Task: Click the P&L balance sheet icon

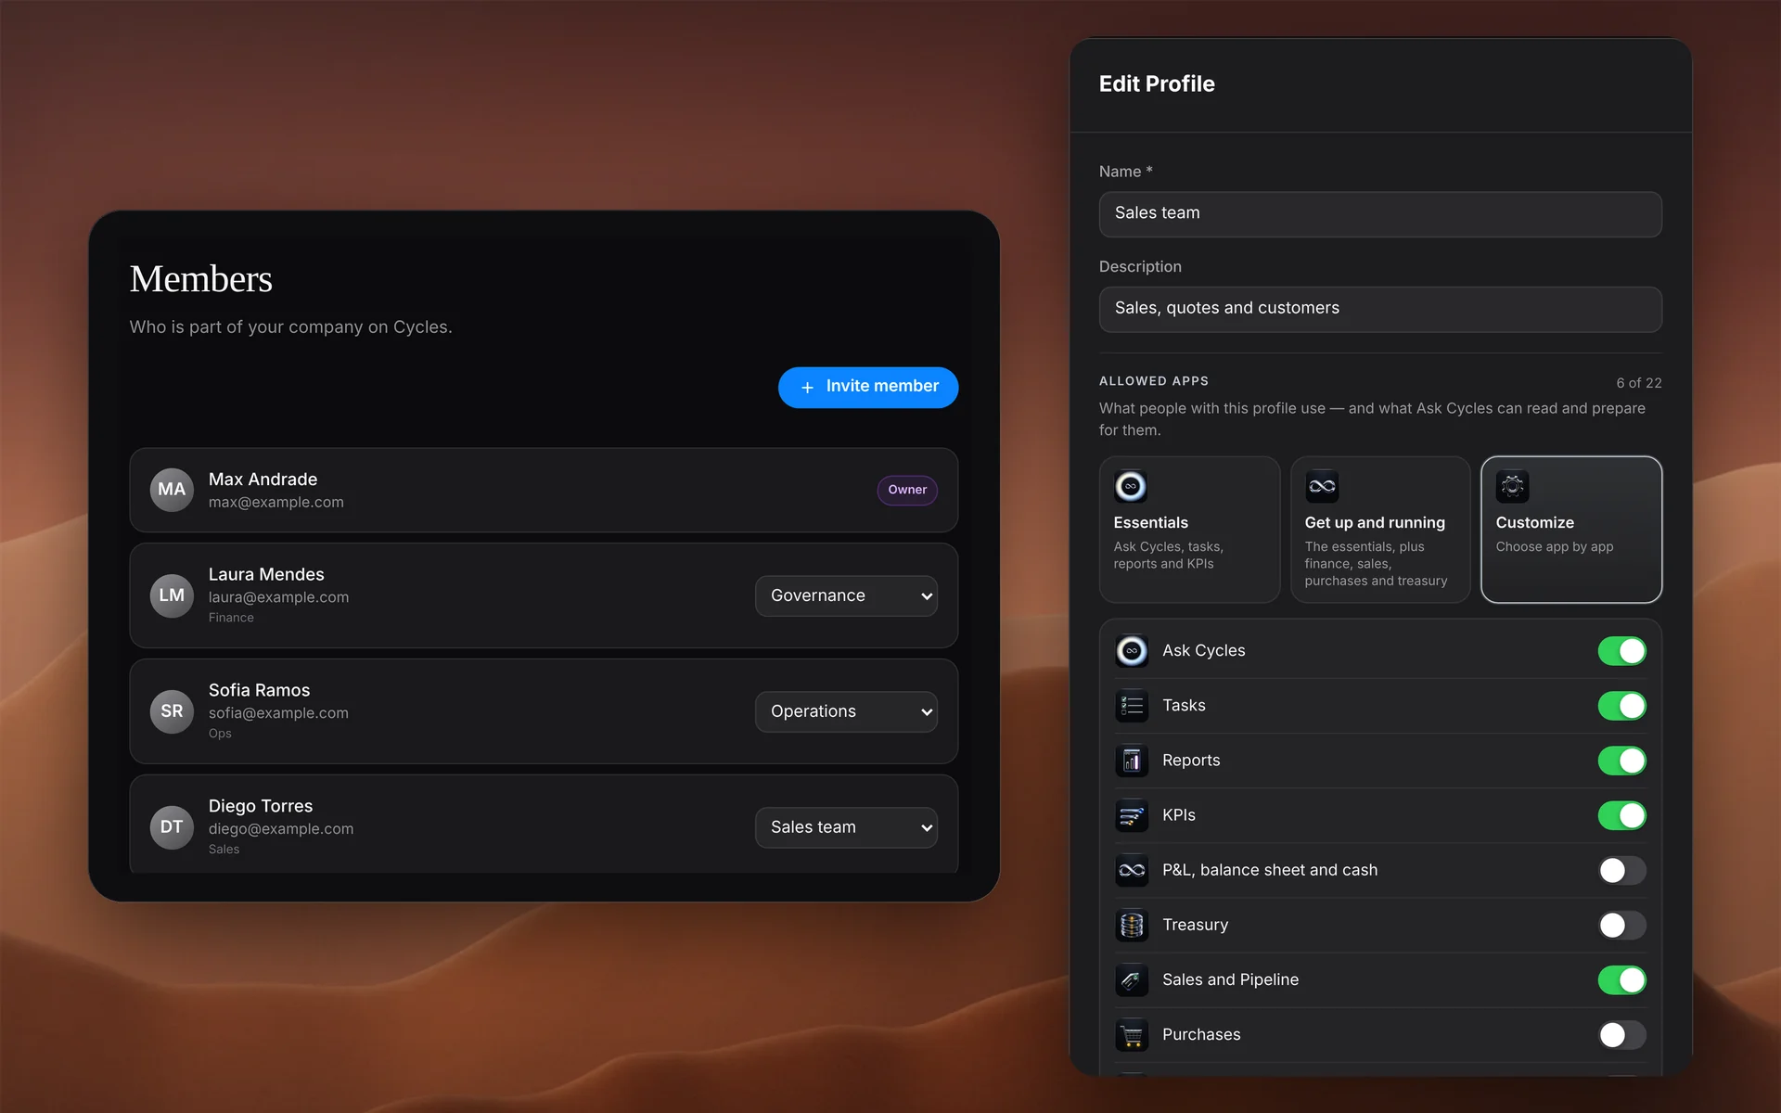Action: [1132, 870]
